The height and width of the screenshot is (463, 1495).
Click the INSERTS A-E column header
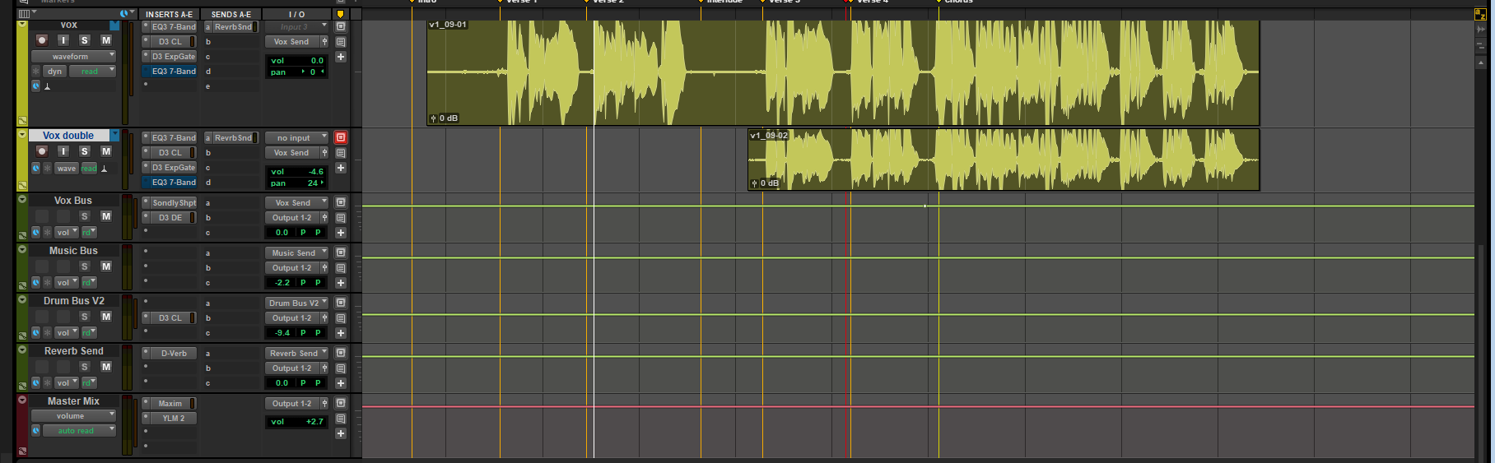169,14
